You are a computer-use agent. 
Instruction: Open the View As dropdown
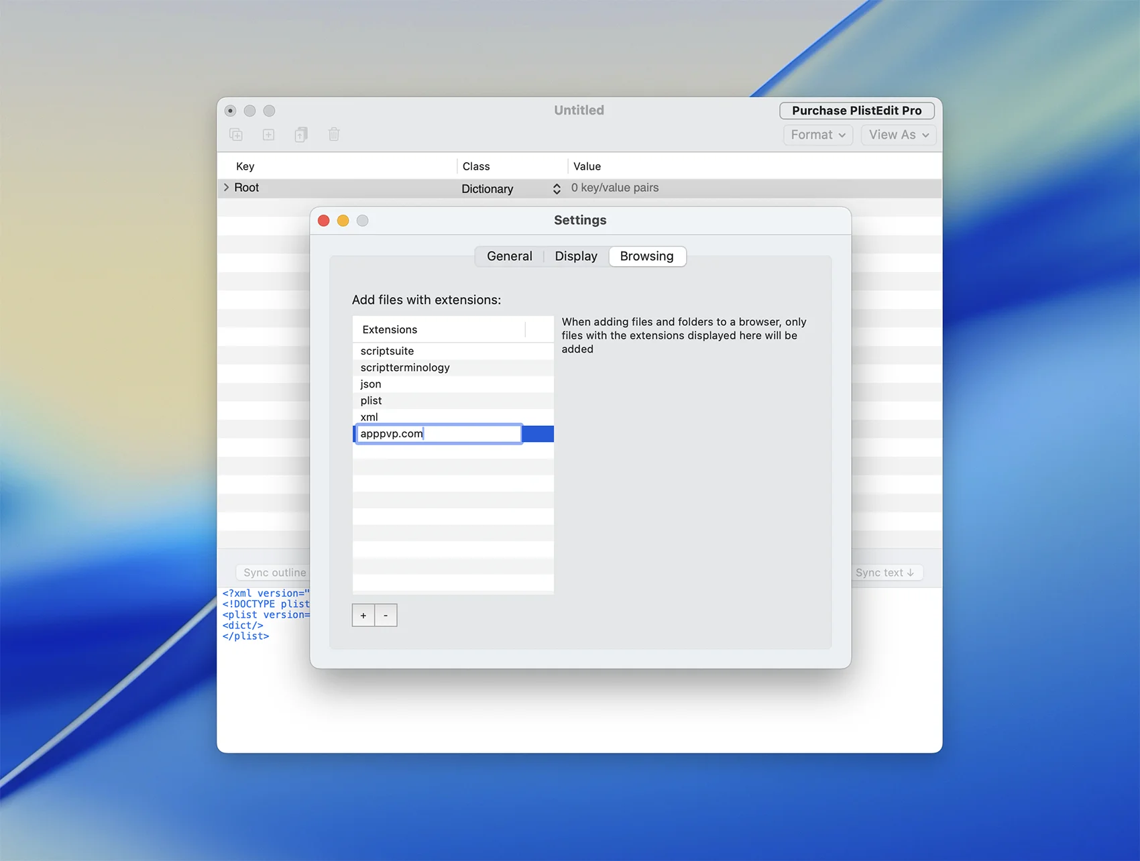[x=898, y=135]
